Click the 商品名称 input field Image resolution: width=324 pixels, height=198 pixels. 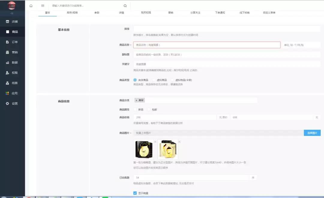click(207, 45)
